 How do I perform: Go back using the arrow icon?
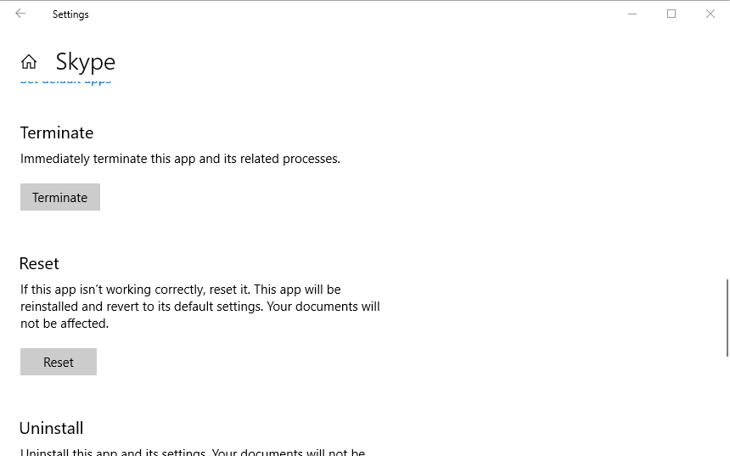tap(20, 14)
